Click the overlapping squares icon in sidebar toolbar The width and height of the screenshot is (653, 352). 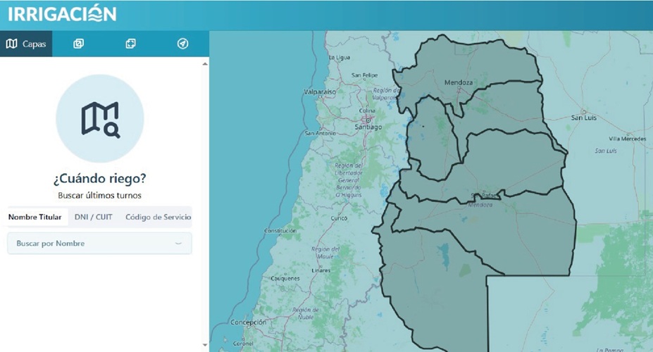click(x=78, y=44)
